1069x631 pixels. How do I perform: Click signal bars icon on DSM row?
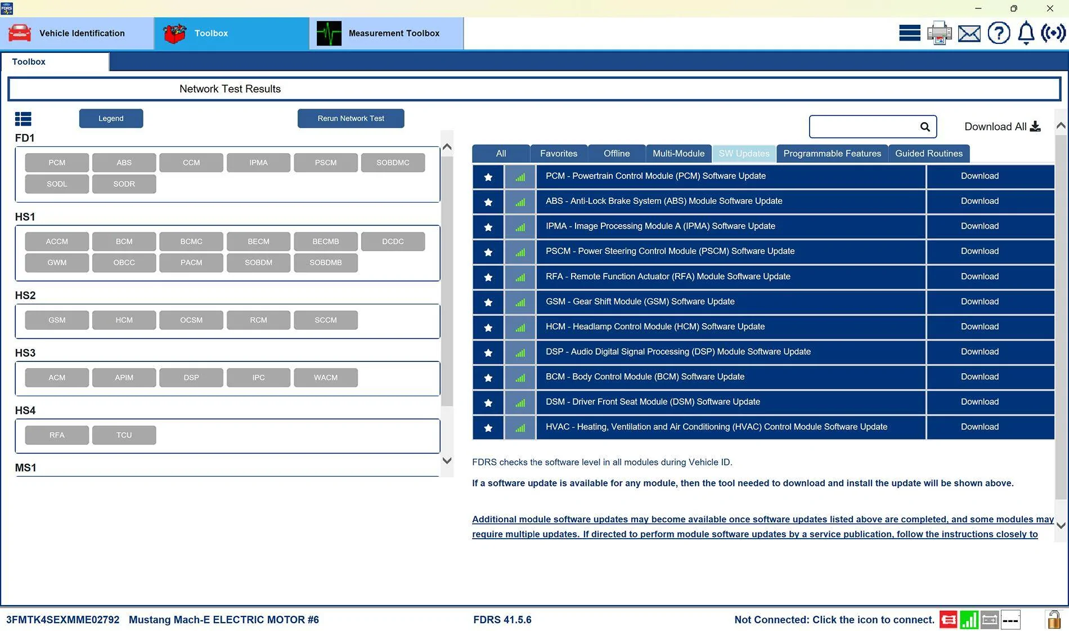coord(520,402)
